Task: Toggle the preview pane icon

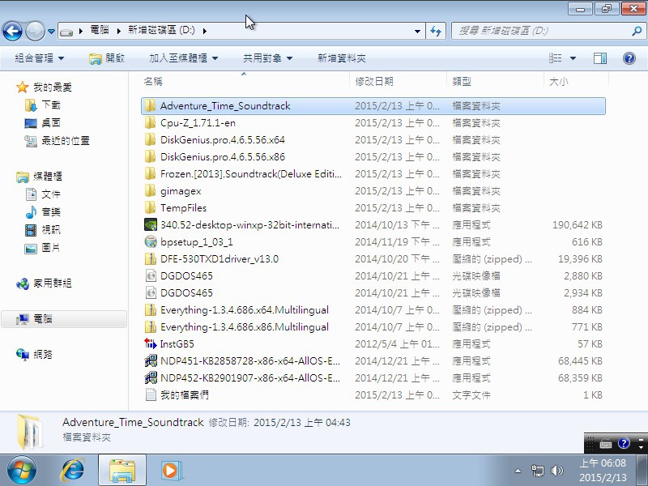Action: coord(599,58)
